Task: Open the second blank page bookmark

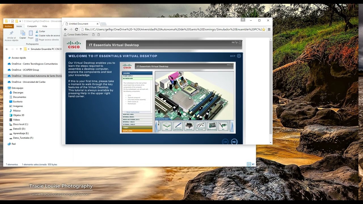Action: pyautogui.click(x=99, y=35)
